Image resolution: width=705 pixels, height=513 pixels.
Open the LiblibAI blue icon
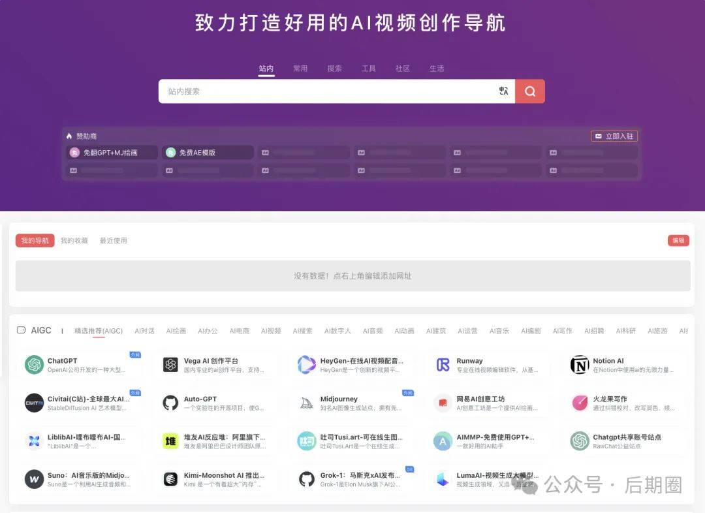point(34,441)
